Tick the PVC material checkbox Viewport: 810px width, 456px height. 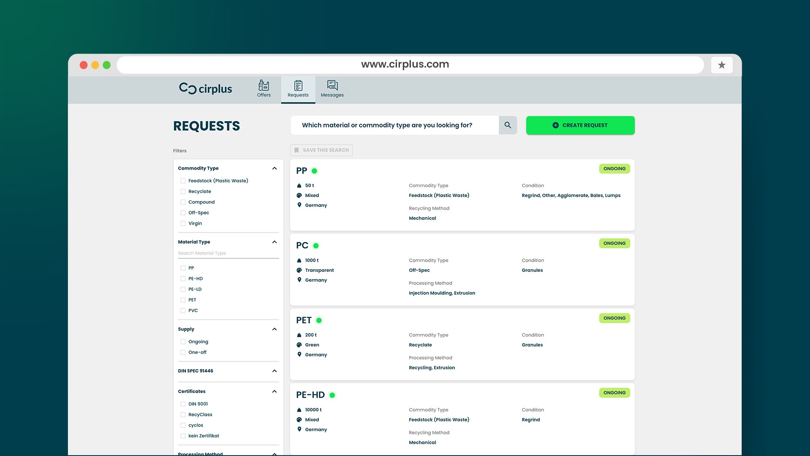coord(183,310)
